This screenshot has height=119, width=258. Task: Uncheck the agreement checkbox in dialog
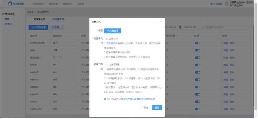pos(105,99)
